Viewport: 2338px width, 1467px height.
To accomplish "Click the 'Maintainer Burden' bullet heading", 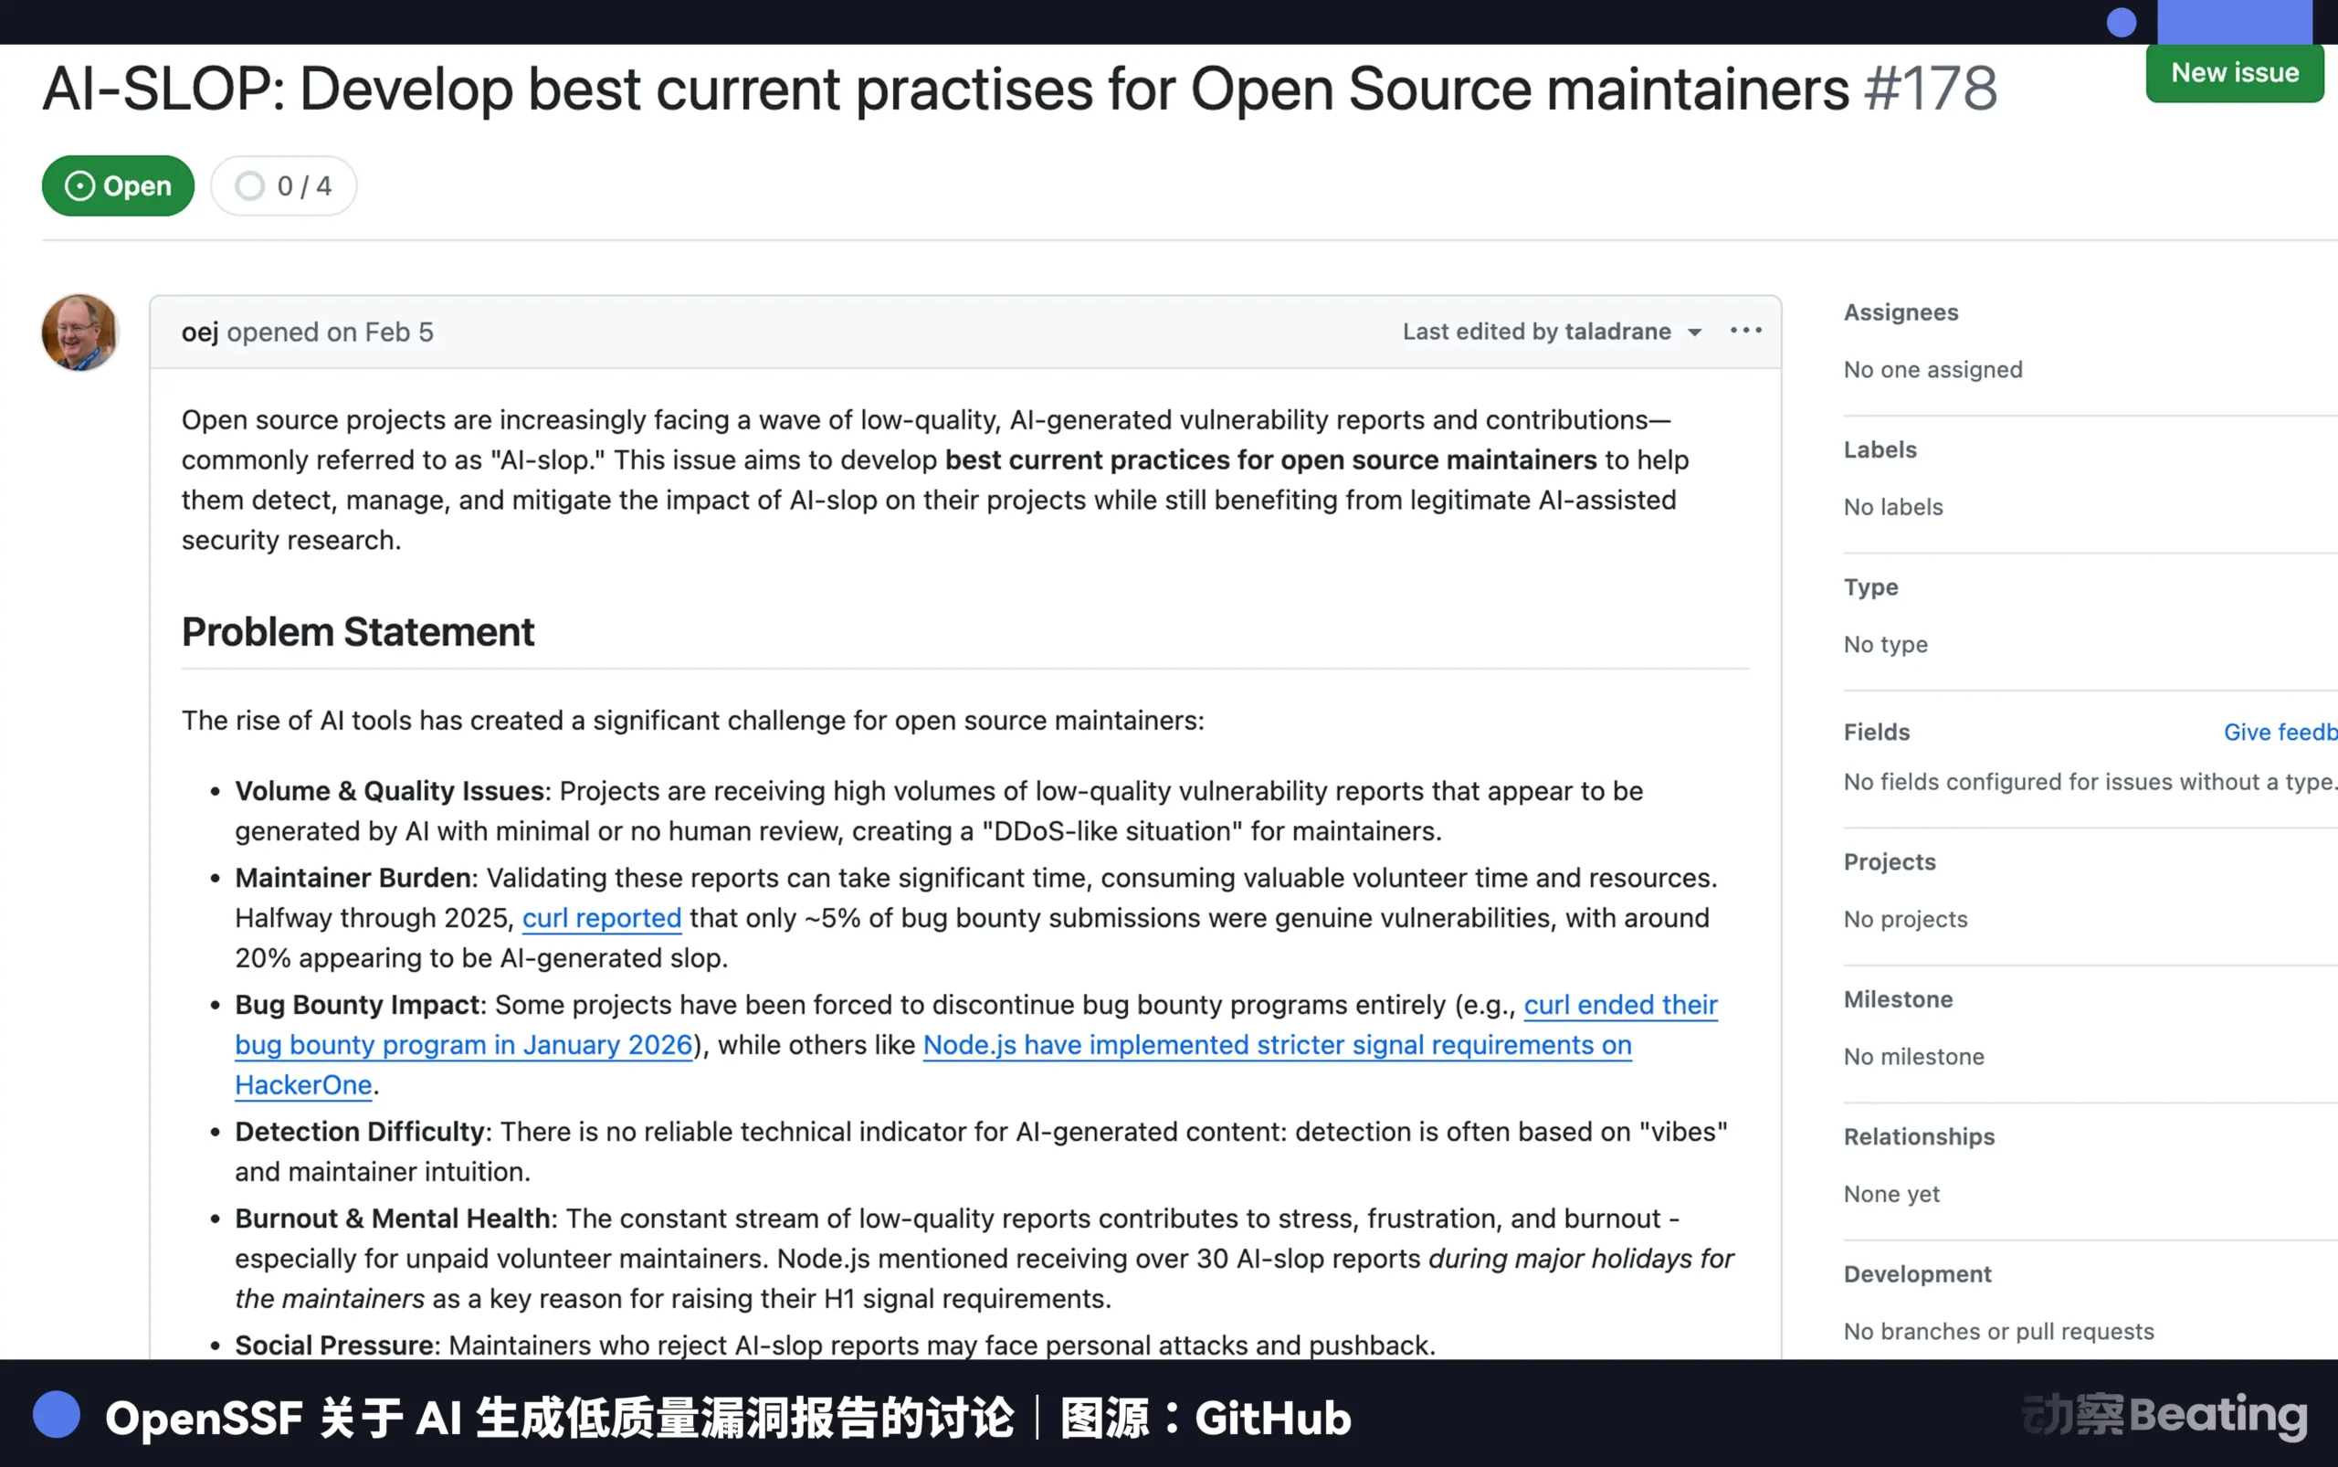I will pyautogui.click(x=353, y=878).
